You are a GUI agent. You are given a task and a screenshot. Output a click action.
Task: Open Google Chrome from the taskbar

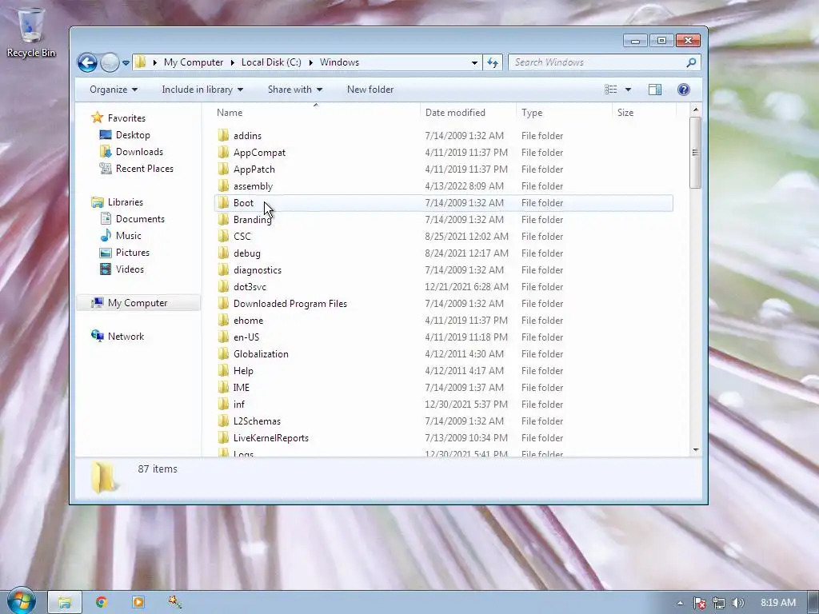point(101,602)
